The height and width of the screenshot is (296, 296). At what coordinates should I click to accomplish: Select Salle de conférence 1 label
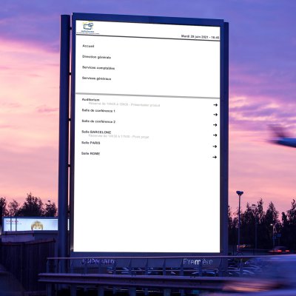pyautogui.click(x=98, y=111)
